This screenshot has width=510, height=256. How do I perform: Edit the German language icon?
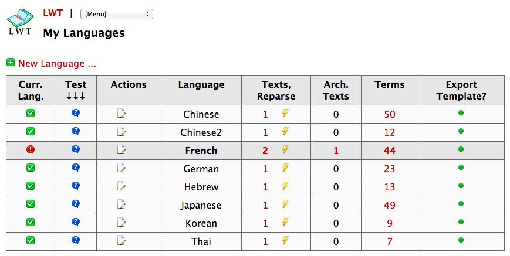(x=121, y=169)
